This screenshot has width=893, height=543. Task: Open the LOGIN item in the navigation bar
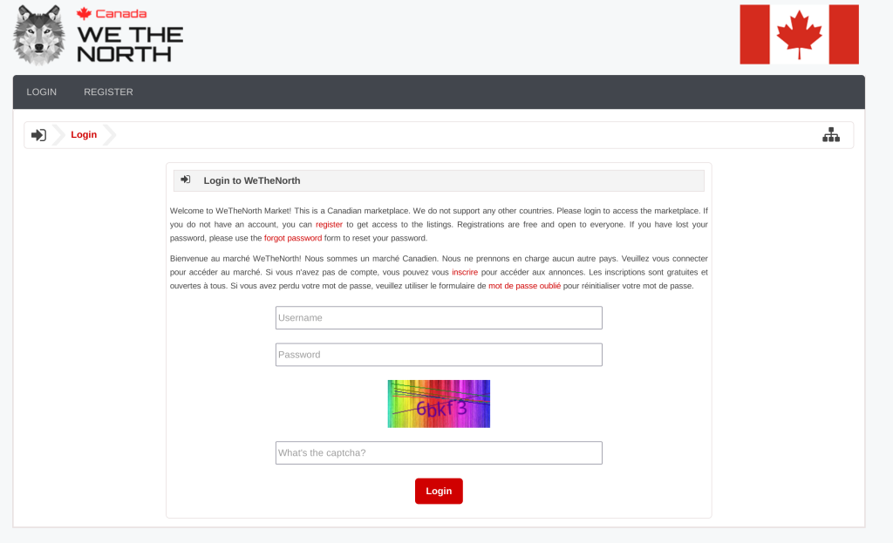pyautogui.click(x=42, y=92)
